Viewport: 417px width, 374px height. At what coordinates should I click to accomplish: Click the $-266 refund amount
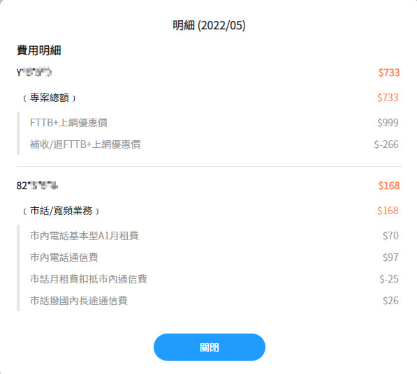point(386,144)
